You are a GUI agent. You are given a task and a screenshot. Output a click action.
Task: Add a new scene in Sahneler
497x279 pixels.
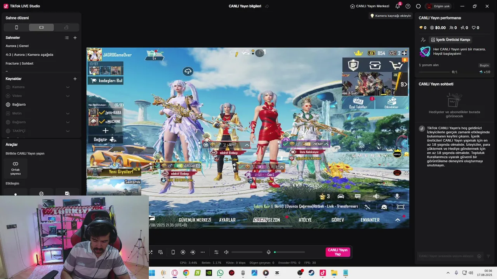(x=75, y=38)
